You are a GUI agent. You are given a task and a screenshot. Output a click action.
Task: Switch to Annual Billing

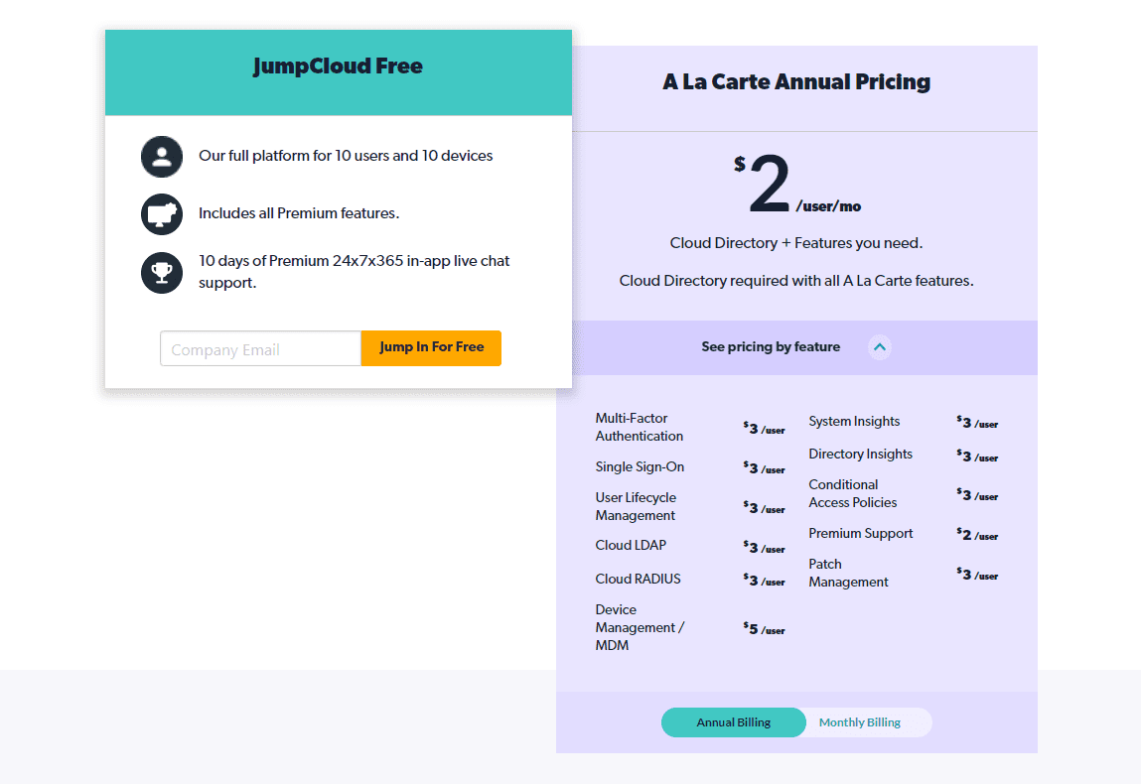(x=734, y=722)
